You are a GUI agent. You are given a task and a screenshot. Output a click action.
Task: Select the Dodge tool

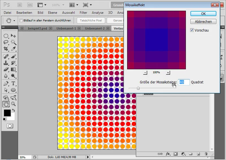pyautogui.click(x=13, y=75)
